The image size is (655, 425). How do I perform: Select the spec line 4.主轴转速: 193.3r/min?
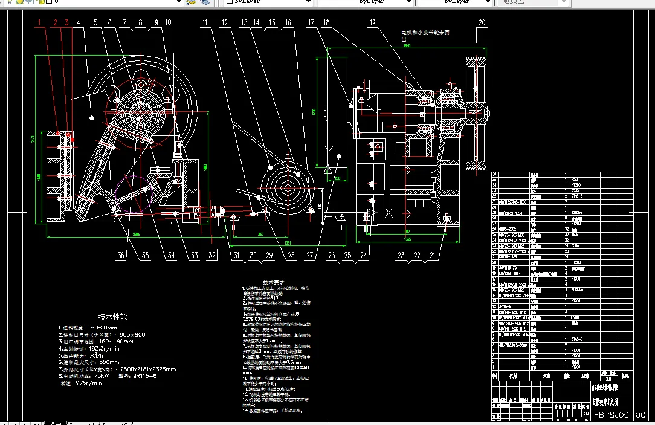89,349
